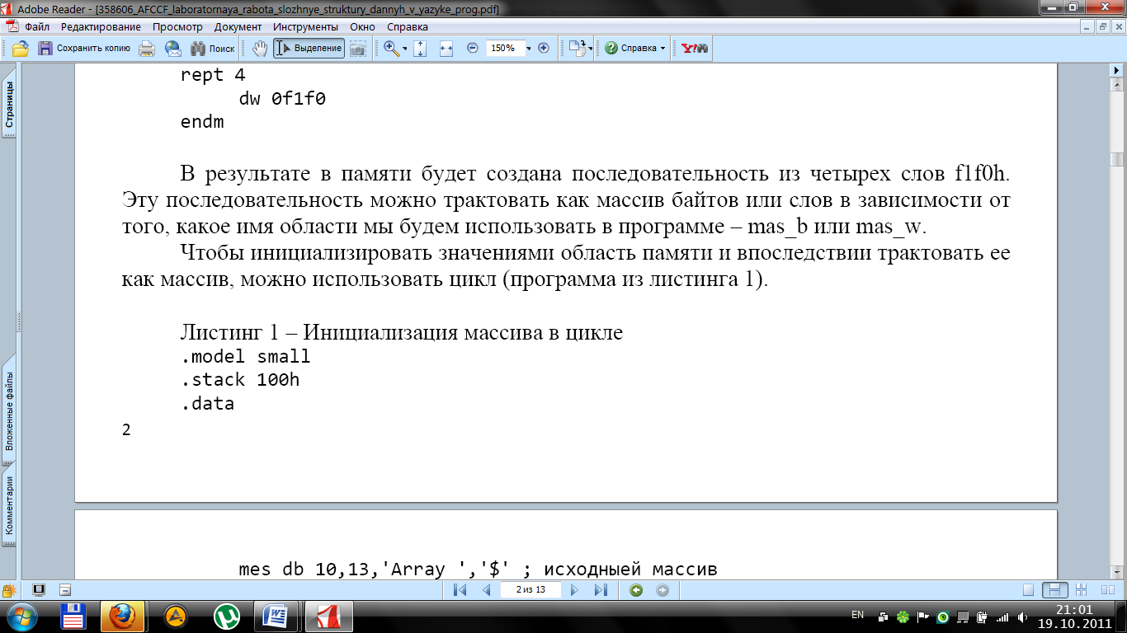Open floppy disk app in taskbar
Viewport: 1127px width, 633px height.
(75, 616)
